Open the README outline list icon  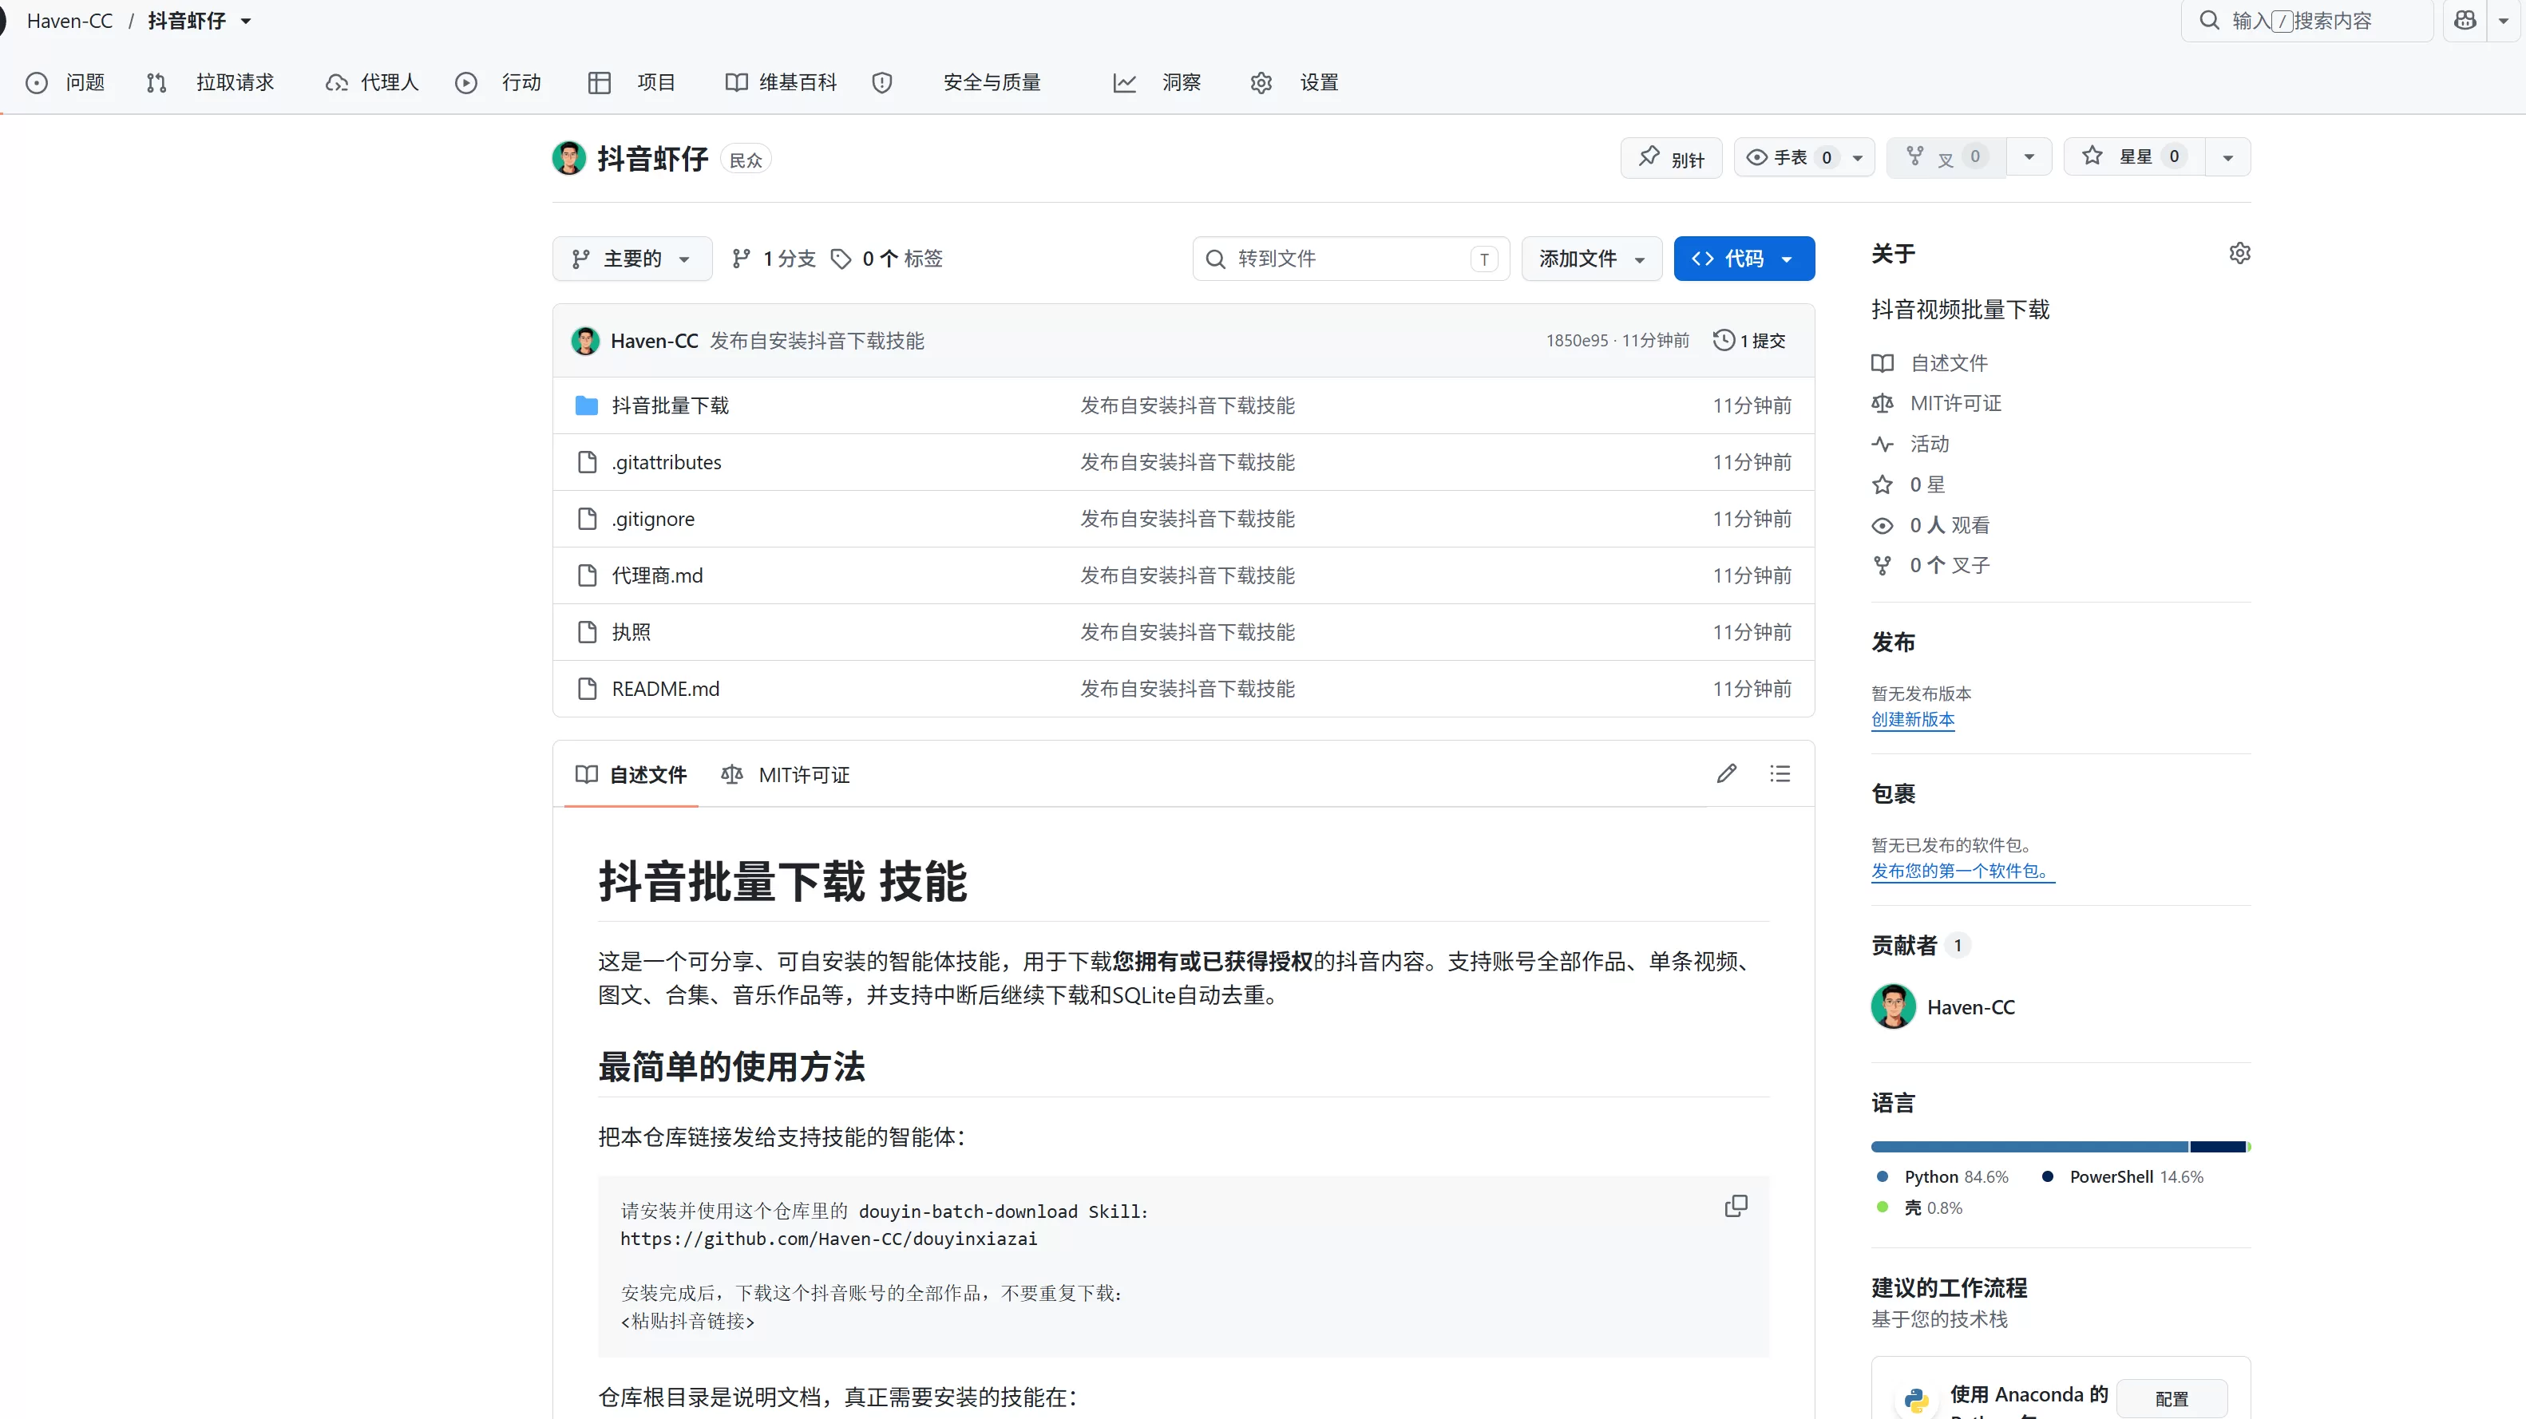(x=1780, y=773)
